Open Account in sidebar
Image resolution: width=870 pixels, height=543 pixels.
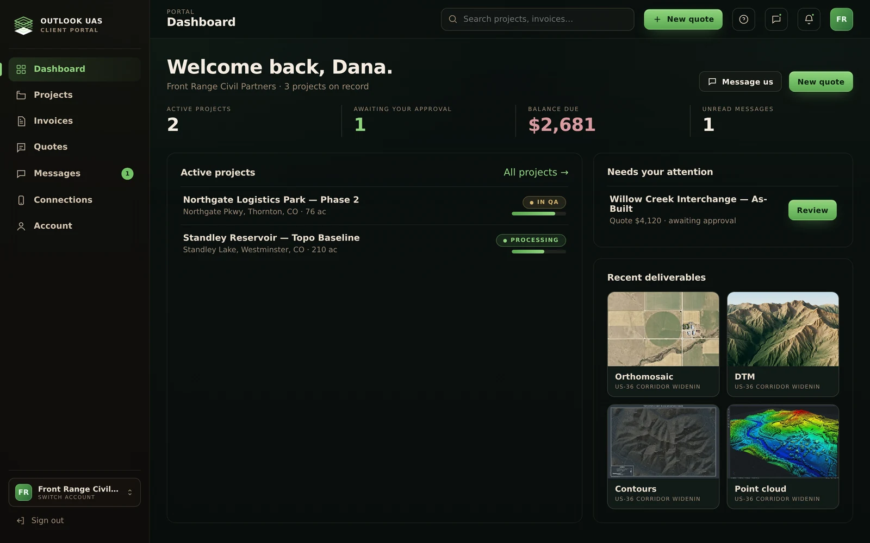click(74, 226)
